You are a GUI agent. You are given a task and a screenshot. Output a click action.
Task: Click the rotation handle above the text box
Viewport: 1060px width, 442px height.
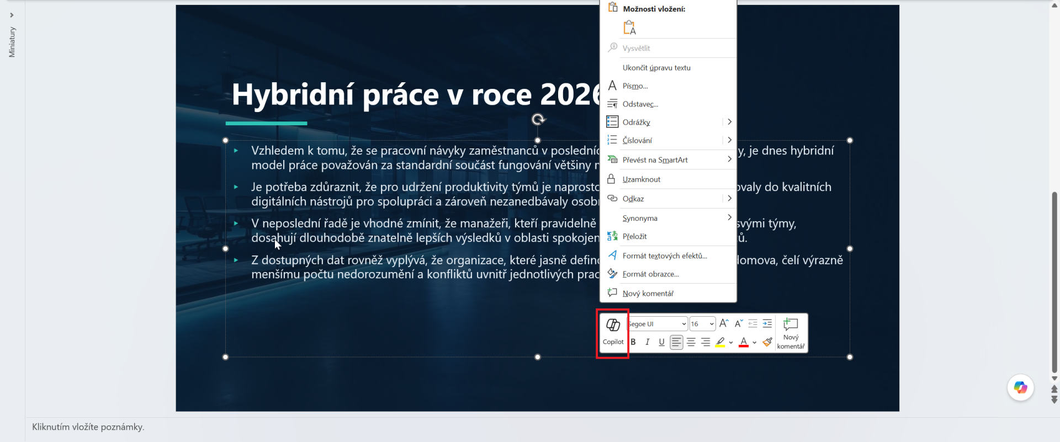538,119
